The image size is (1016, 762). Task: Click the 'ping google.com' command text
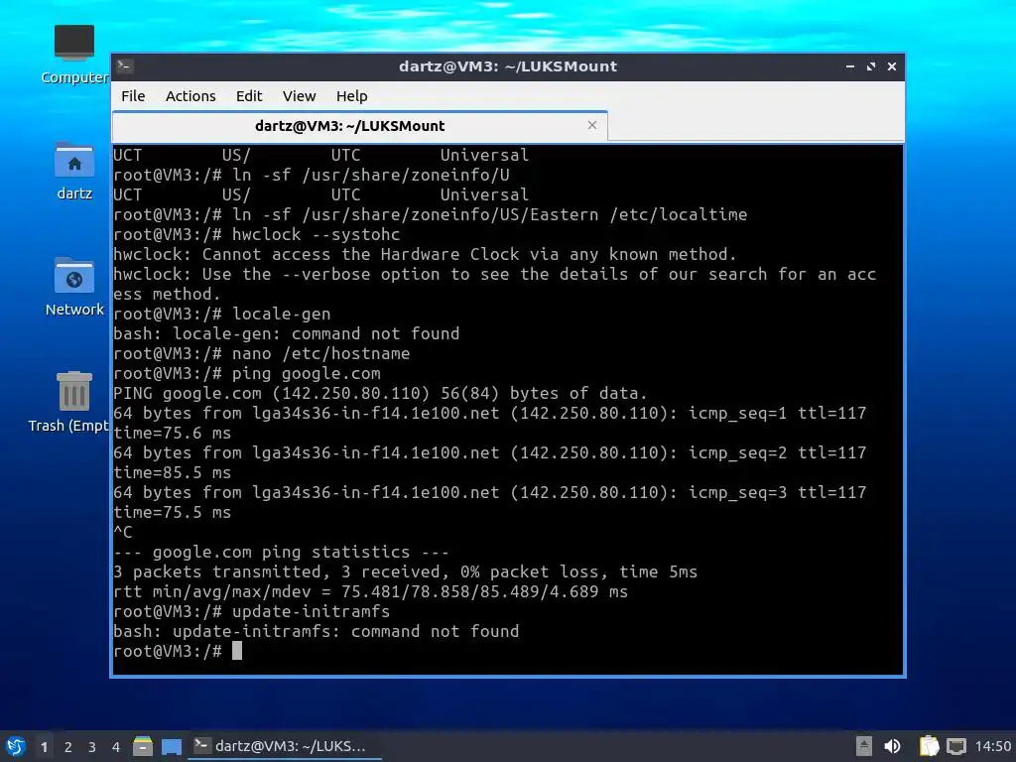307,374
